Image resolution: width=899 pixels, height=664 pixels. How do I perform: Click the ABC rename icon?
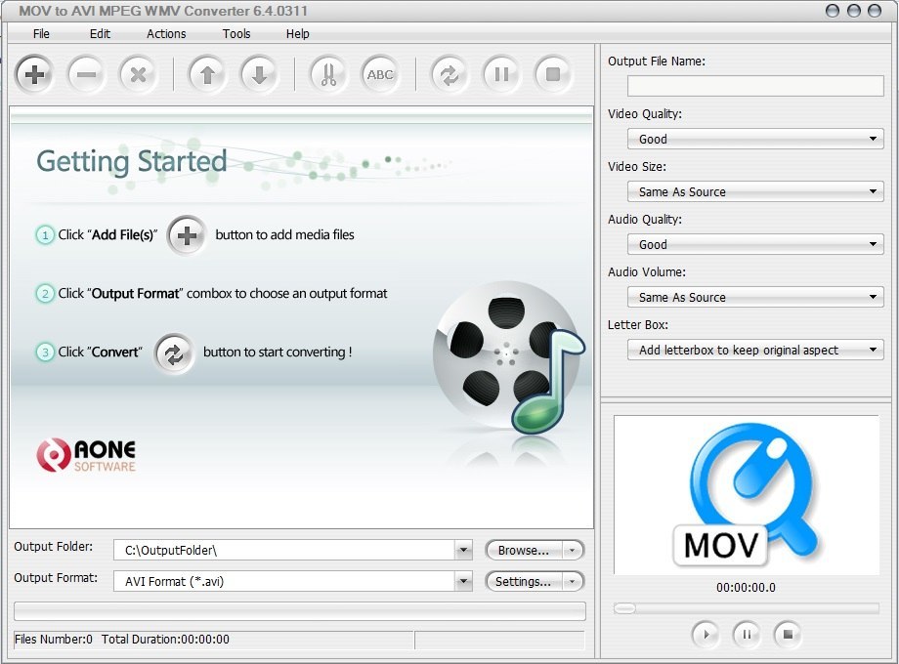coord(380,74)
